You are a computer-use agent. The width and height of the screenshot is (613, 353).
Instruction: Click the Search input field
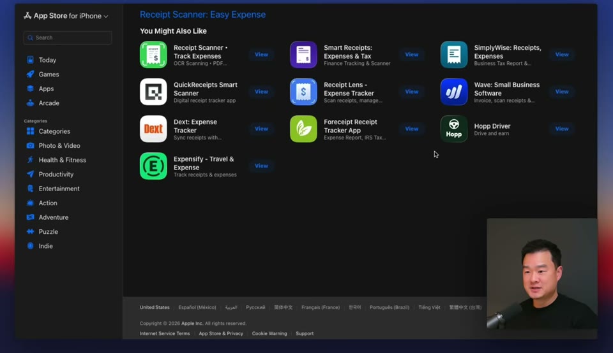click(x=68, y=38)
